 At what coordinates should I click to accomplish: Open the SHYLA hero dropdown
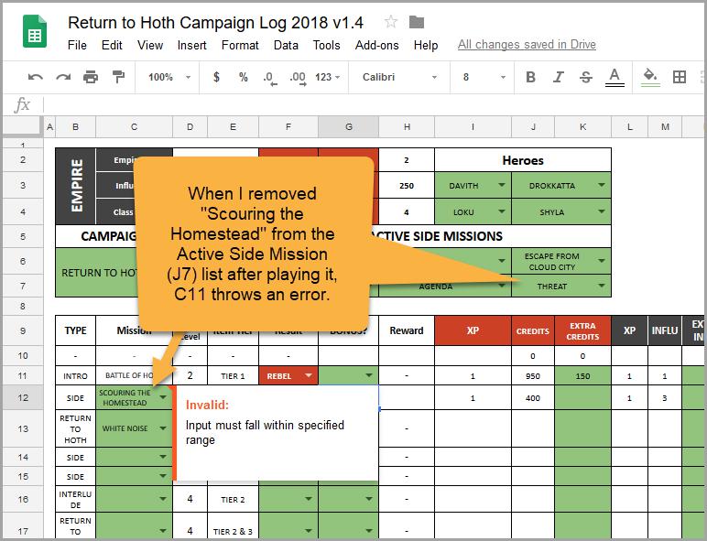(x=602, y=211)
